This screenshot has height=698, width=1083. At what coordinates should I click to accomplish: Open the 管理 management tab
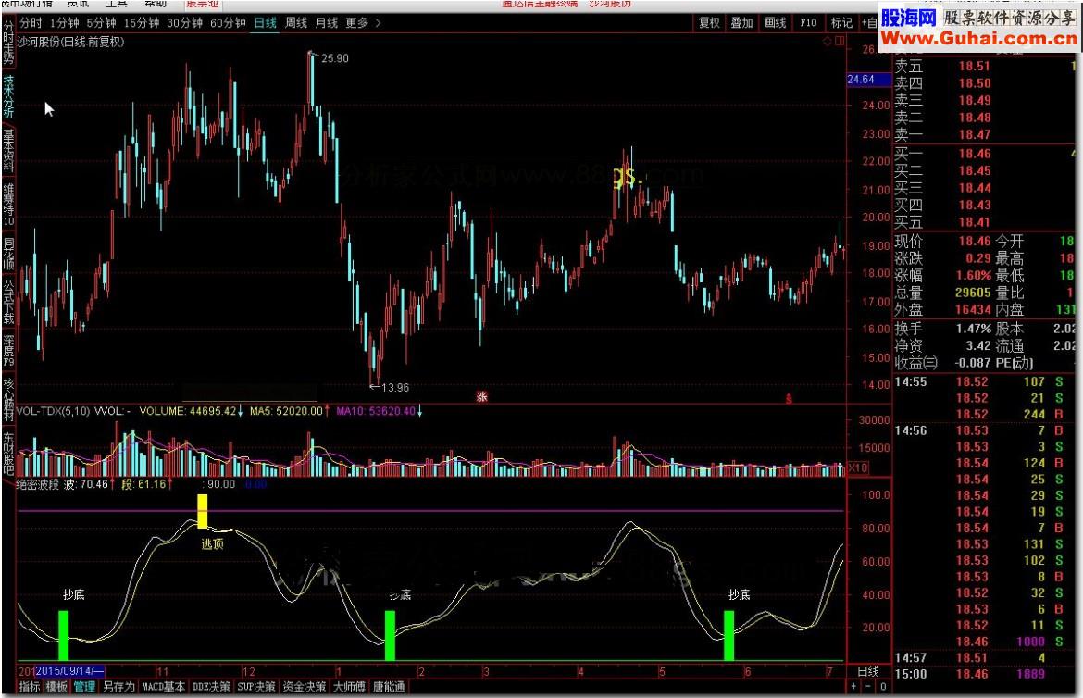tap(84, 687)
